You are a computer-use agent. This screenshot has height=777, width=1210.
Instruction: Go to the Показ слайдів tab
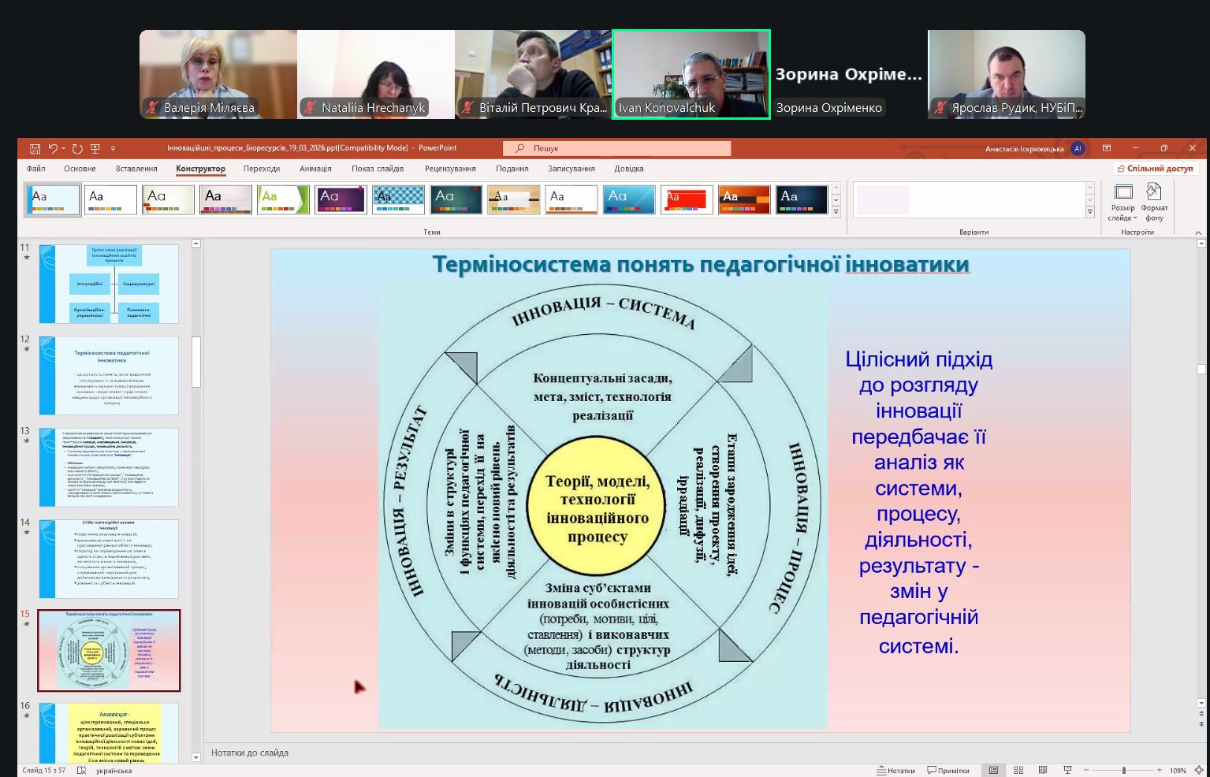pos(378,169)
